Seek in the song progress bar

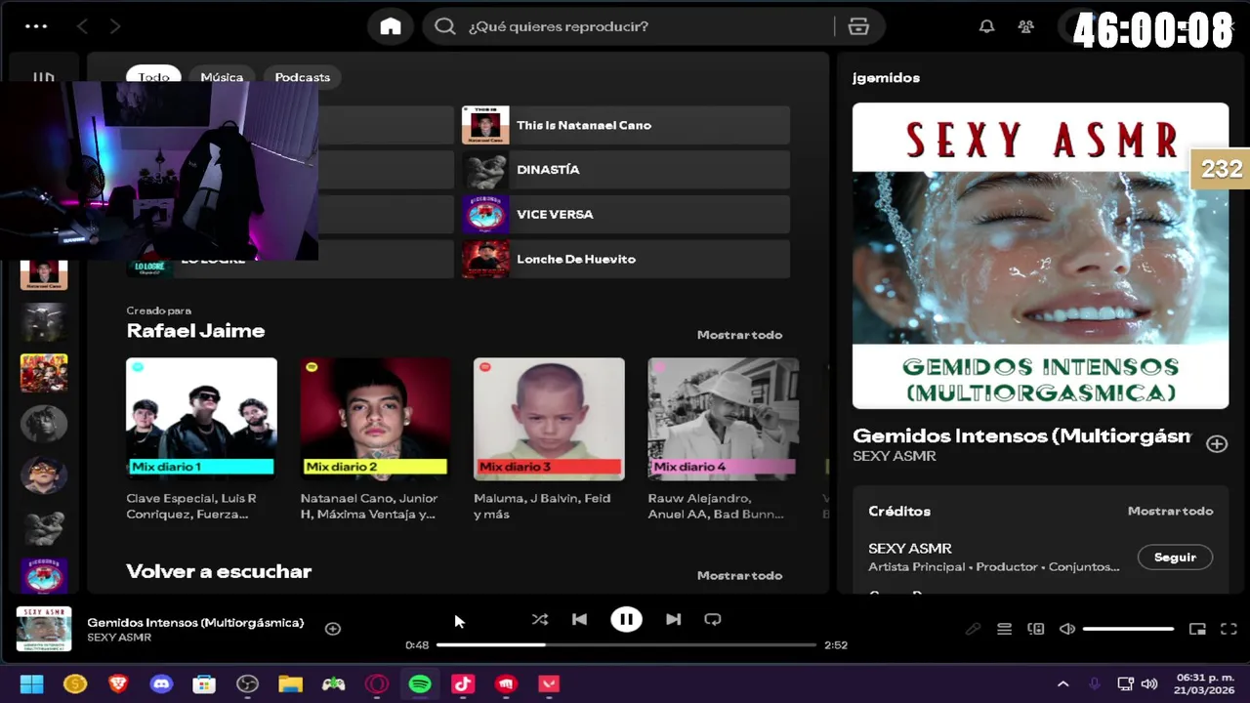coord(626,644)
